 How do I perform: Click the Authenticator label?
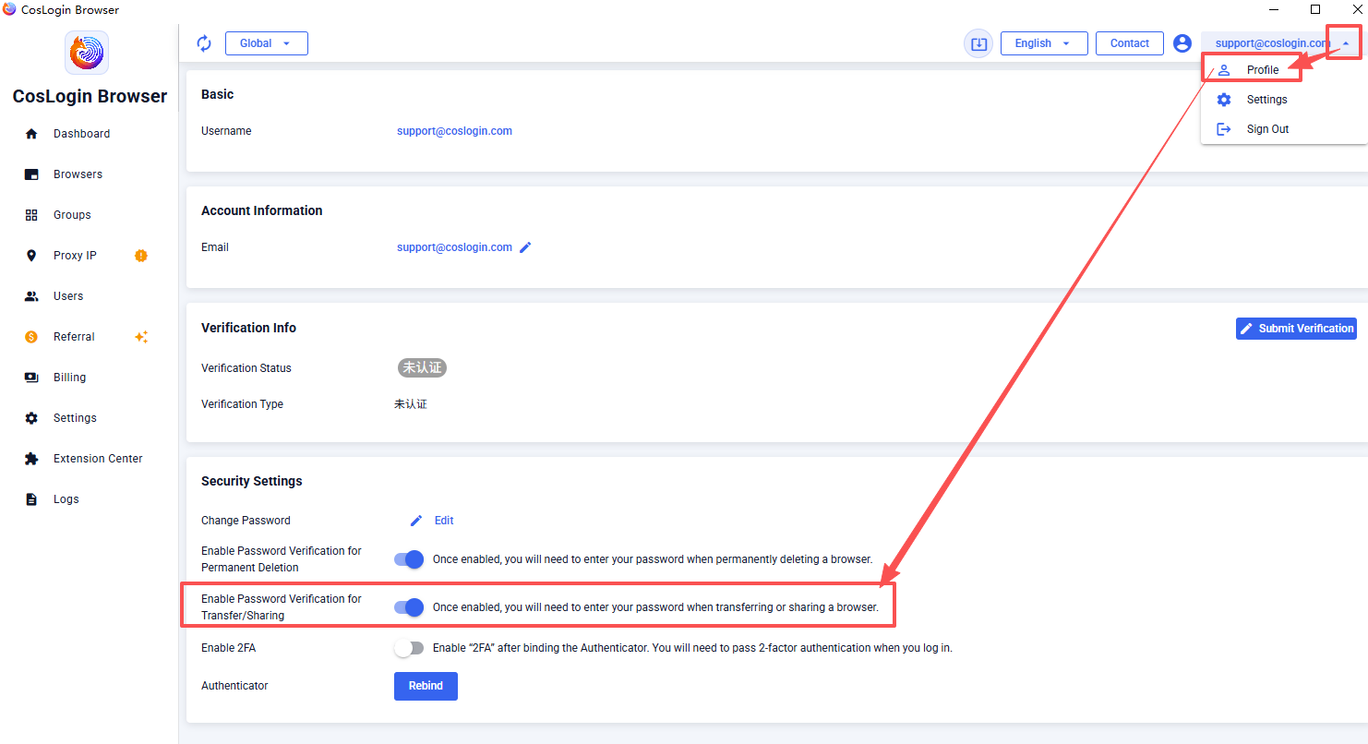click(234, 686)
